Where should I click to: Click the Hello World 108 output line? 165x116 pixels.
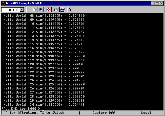pyautogui.click(x=44, y=16)
